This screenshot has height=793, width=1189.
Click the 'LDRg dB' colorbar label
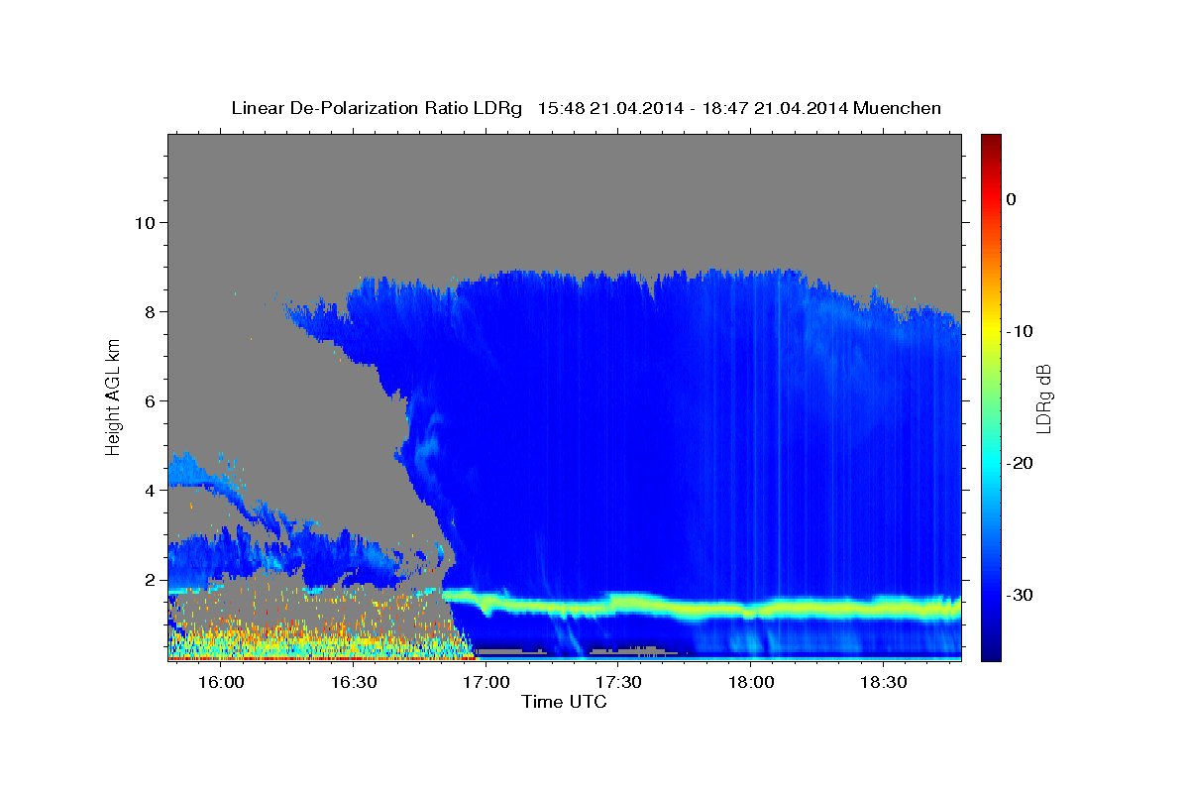click(x=1043, y=398)
